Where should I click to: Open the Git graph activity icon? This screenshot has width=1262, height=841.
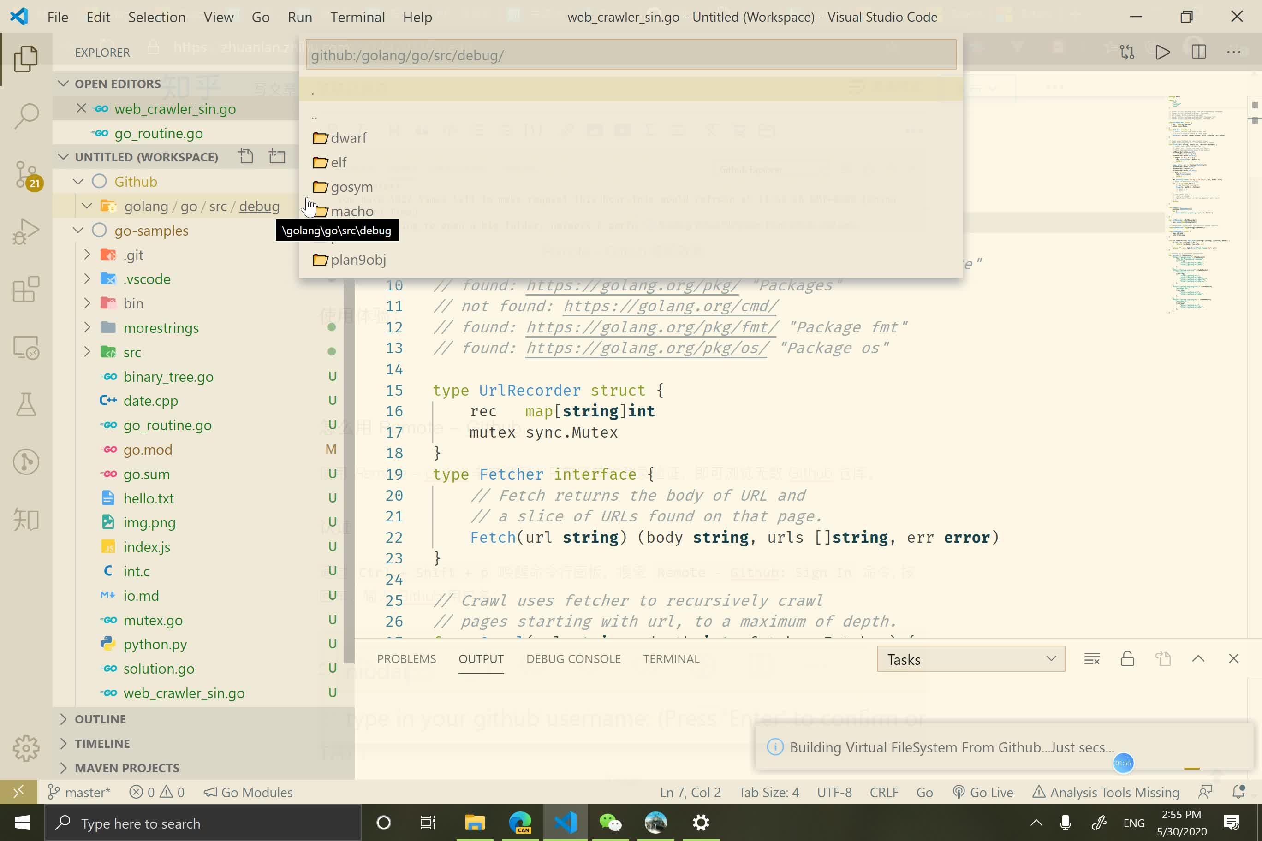click(26, 462)
